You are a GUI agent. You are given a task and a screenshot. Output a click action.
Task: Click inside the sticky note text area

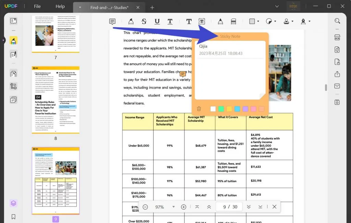tap(230, 79)
